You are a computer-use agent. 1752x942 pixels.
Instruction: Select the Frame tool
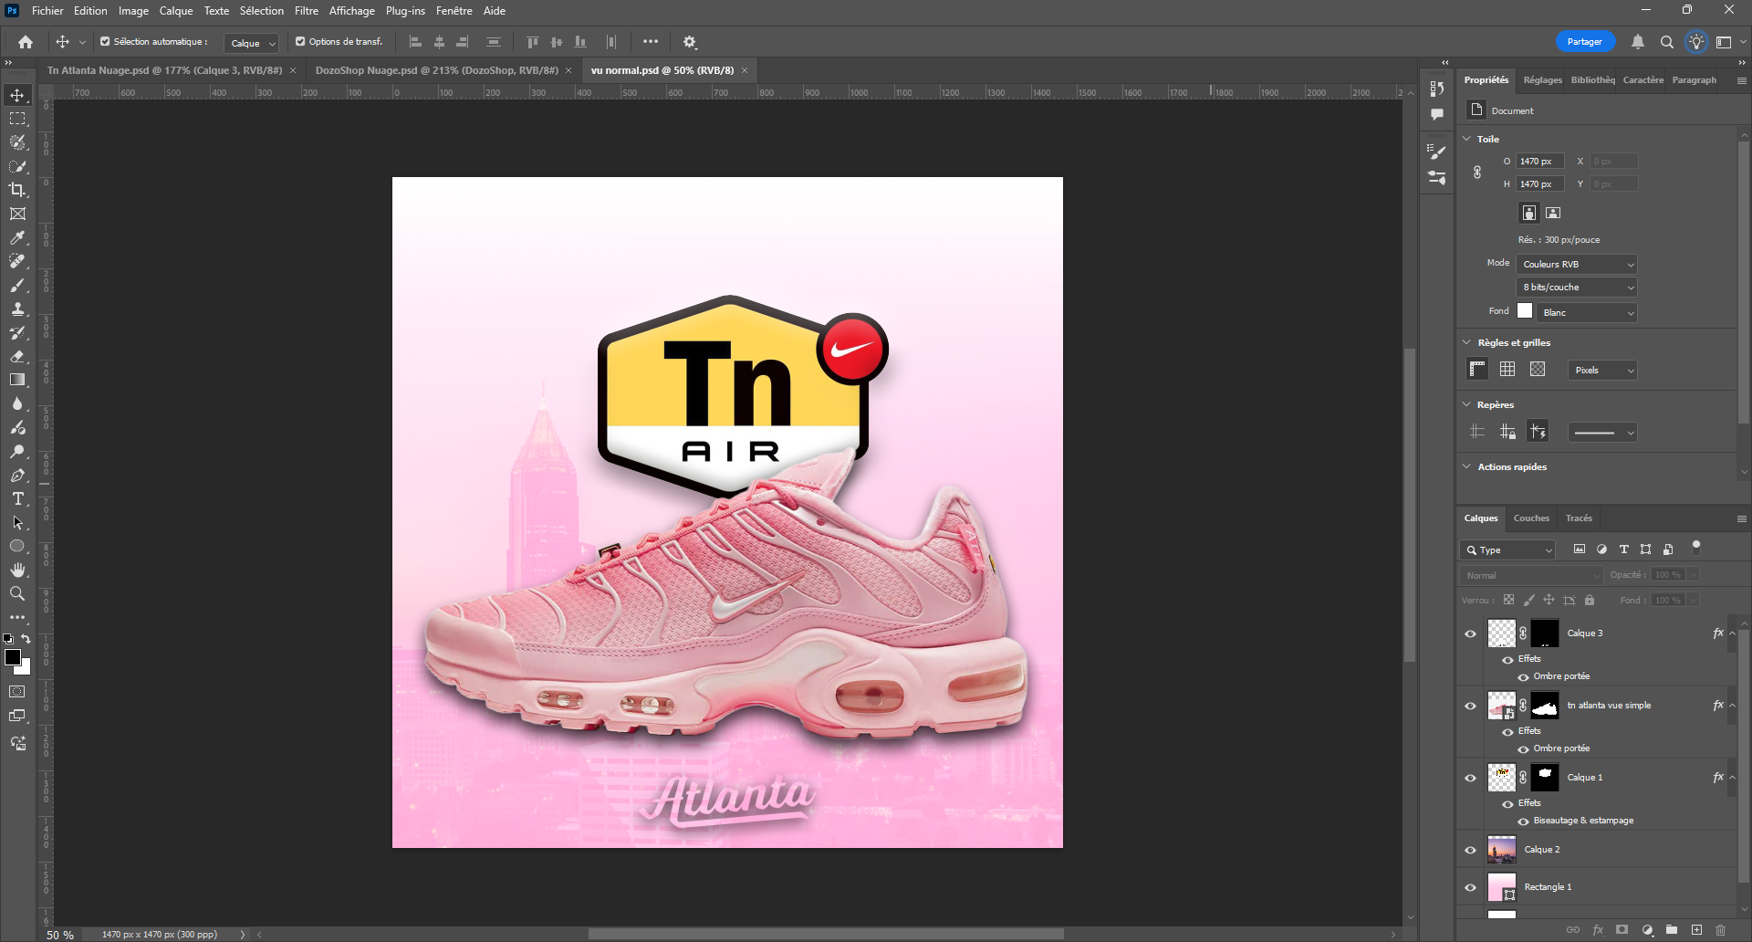(17, 214)
